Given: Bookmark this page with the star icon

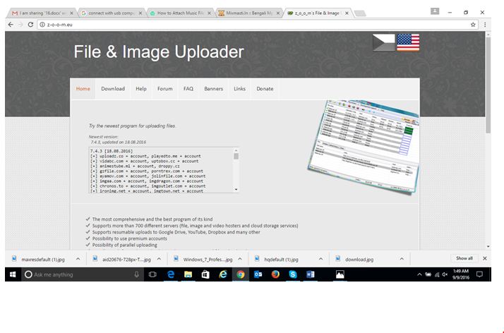Looking at the screenshot, I should point(473,25).
